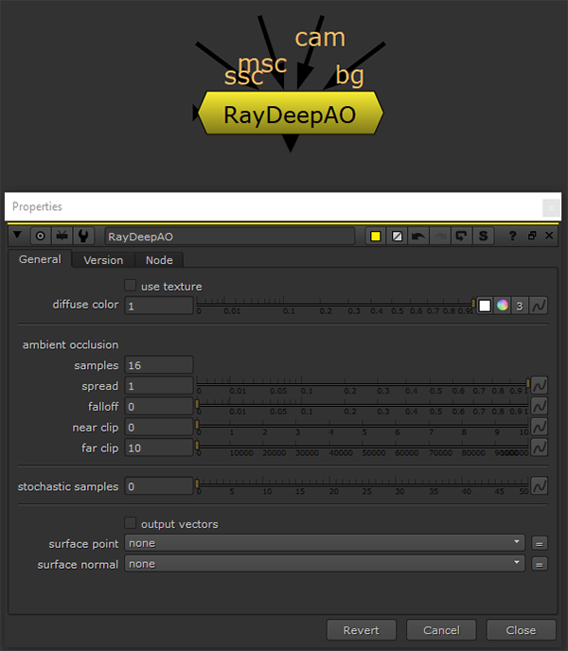Click the white diffuse color swatch
Screen dimensions: 568x651
[485, 306]
